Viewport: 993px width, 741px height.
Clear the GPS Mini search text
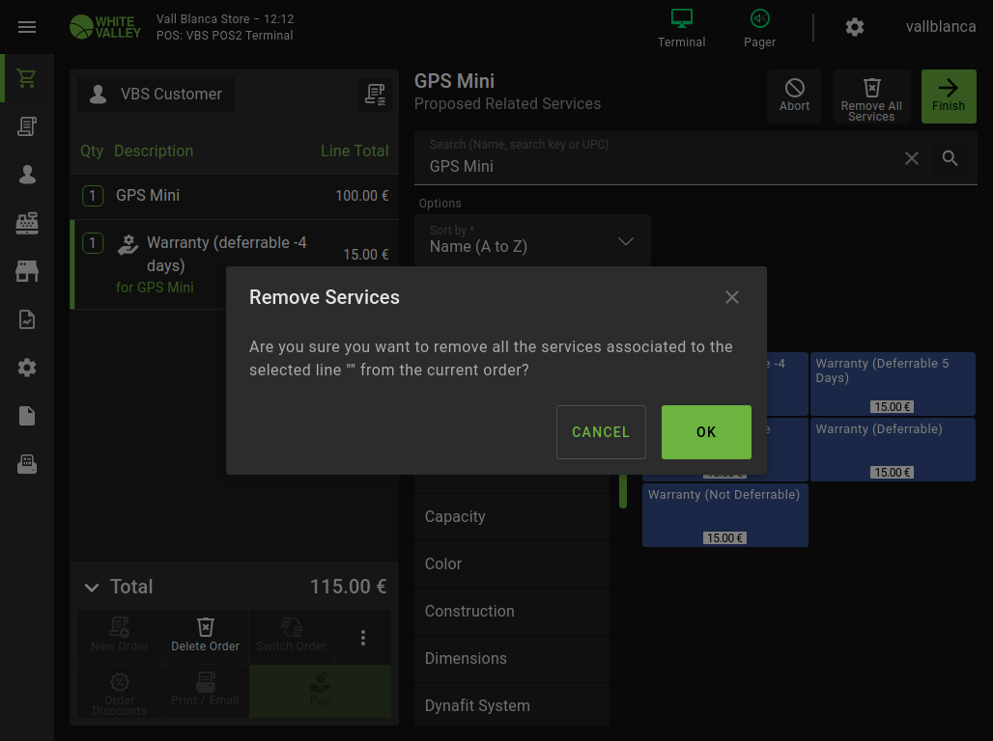[x=912, y=158]
